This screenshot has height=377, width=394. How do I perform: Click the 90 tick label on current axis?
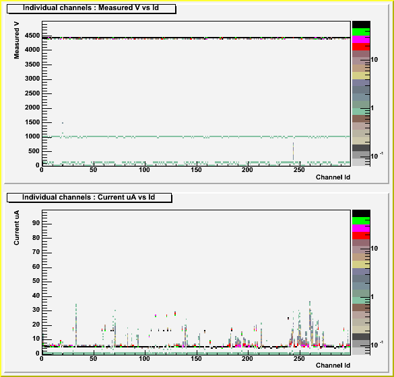(x=36, y=223)
